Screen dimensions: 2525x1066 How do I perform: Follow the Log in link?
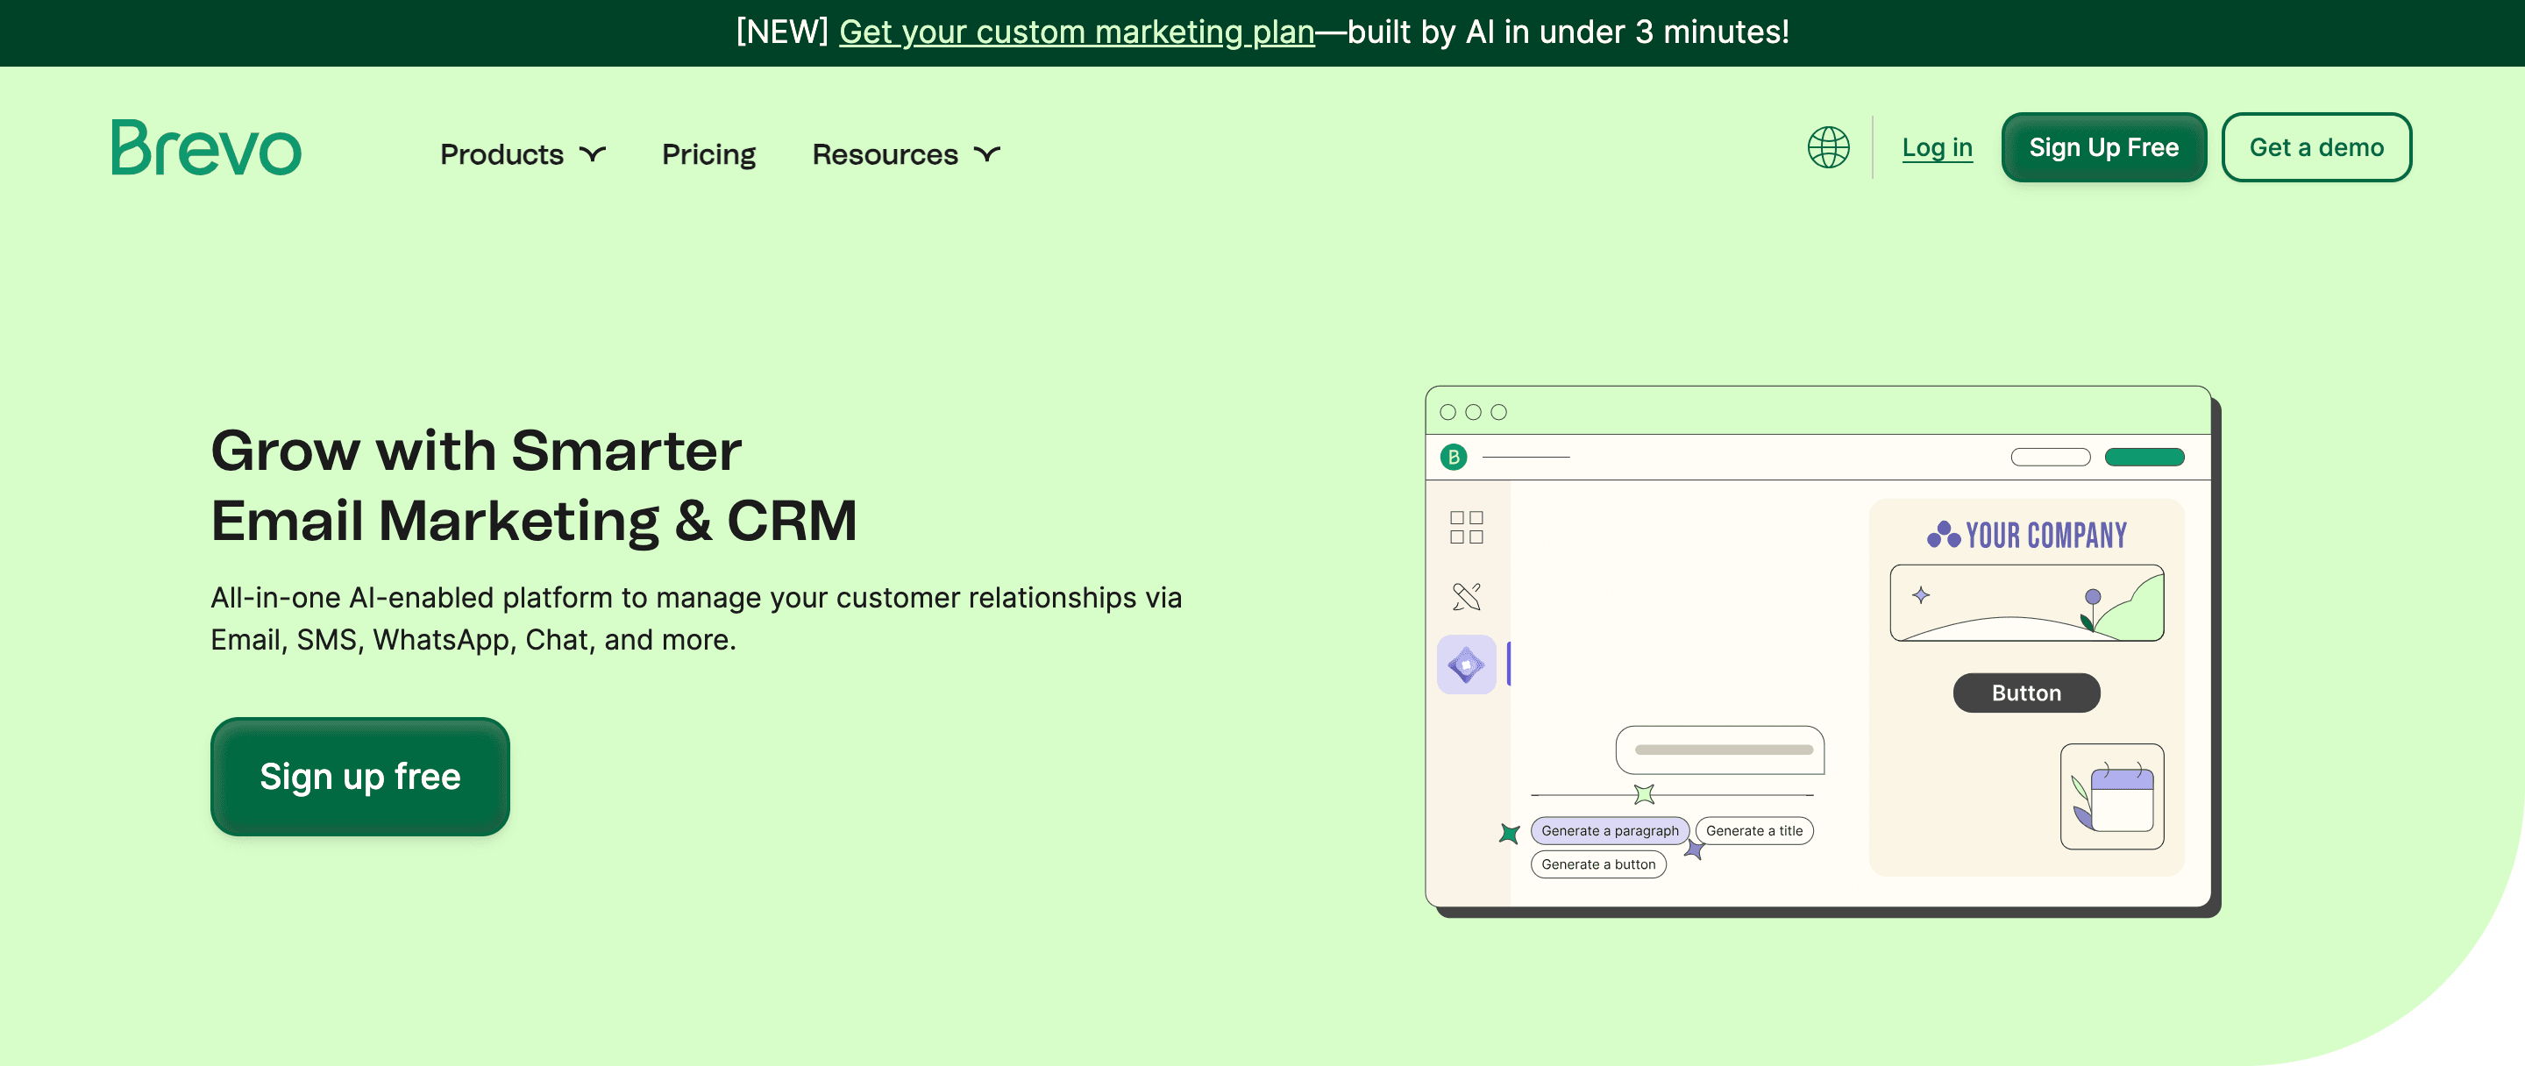pyautogui.click(x=1937, y=148)
